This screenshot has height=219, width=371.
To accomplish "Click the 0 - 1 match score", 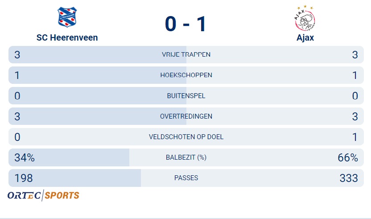I will pyautogui.click(x=185, y=24).
